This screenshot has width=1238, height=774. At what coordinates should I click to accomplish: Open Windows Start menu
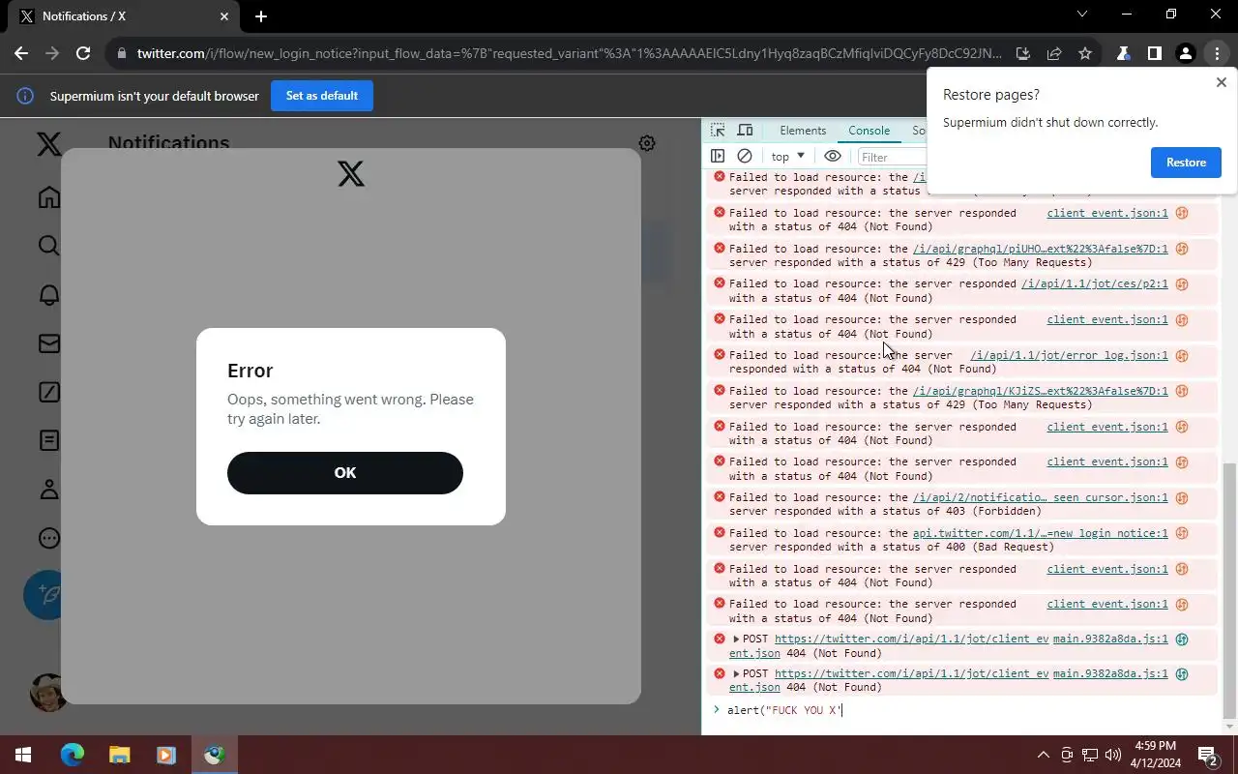coord(22,755)
